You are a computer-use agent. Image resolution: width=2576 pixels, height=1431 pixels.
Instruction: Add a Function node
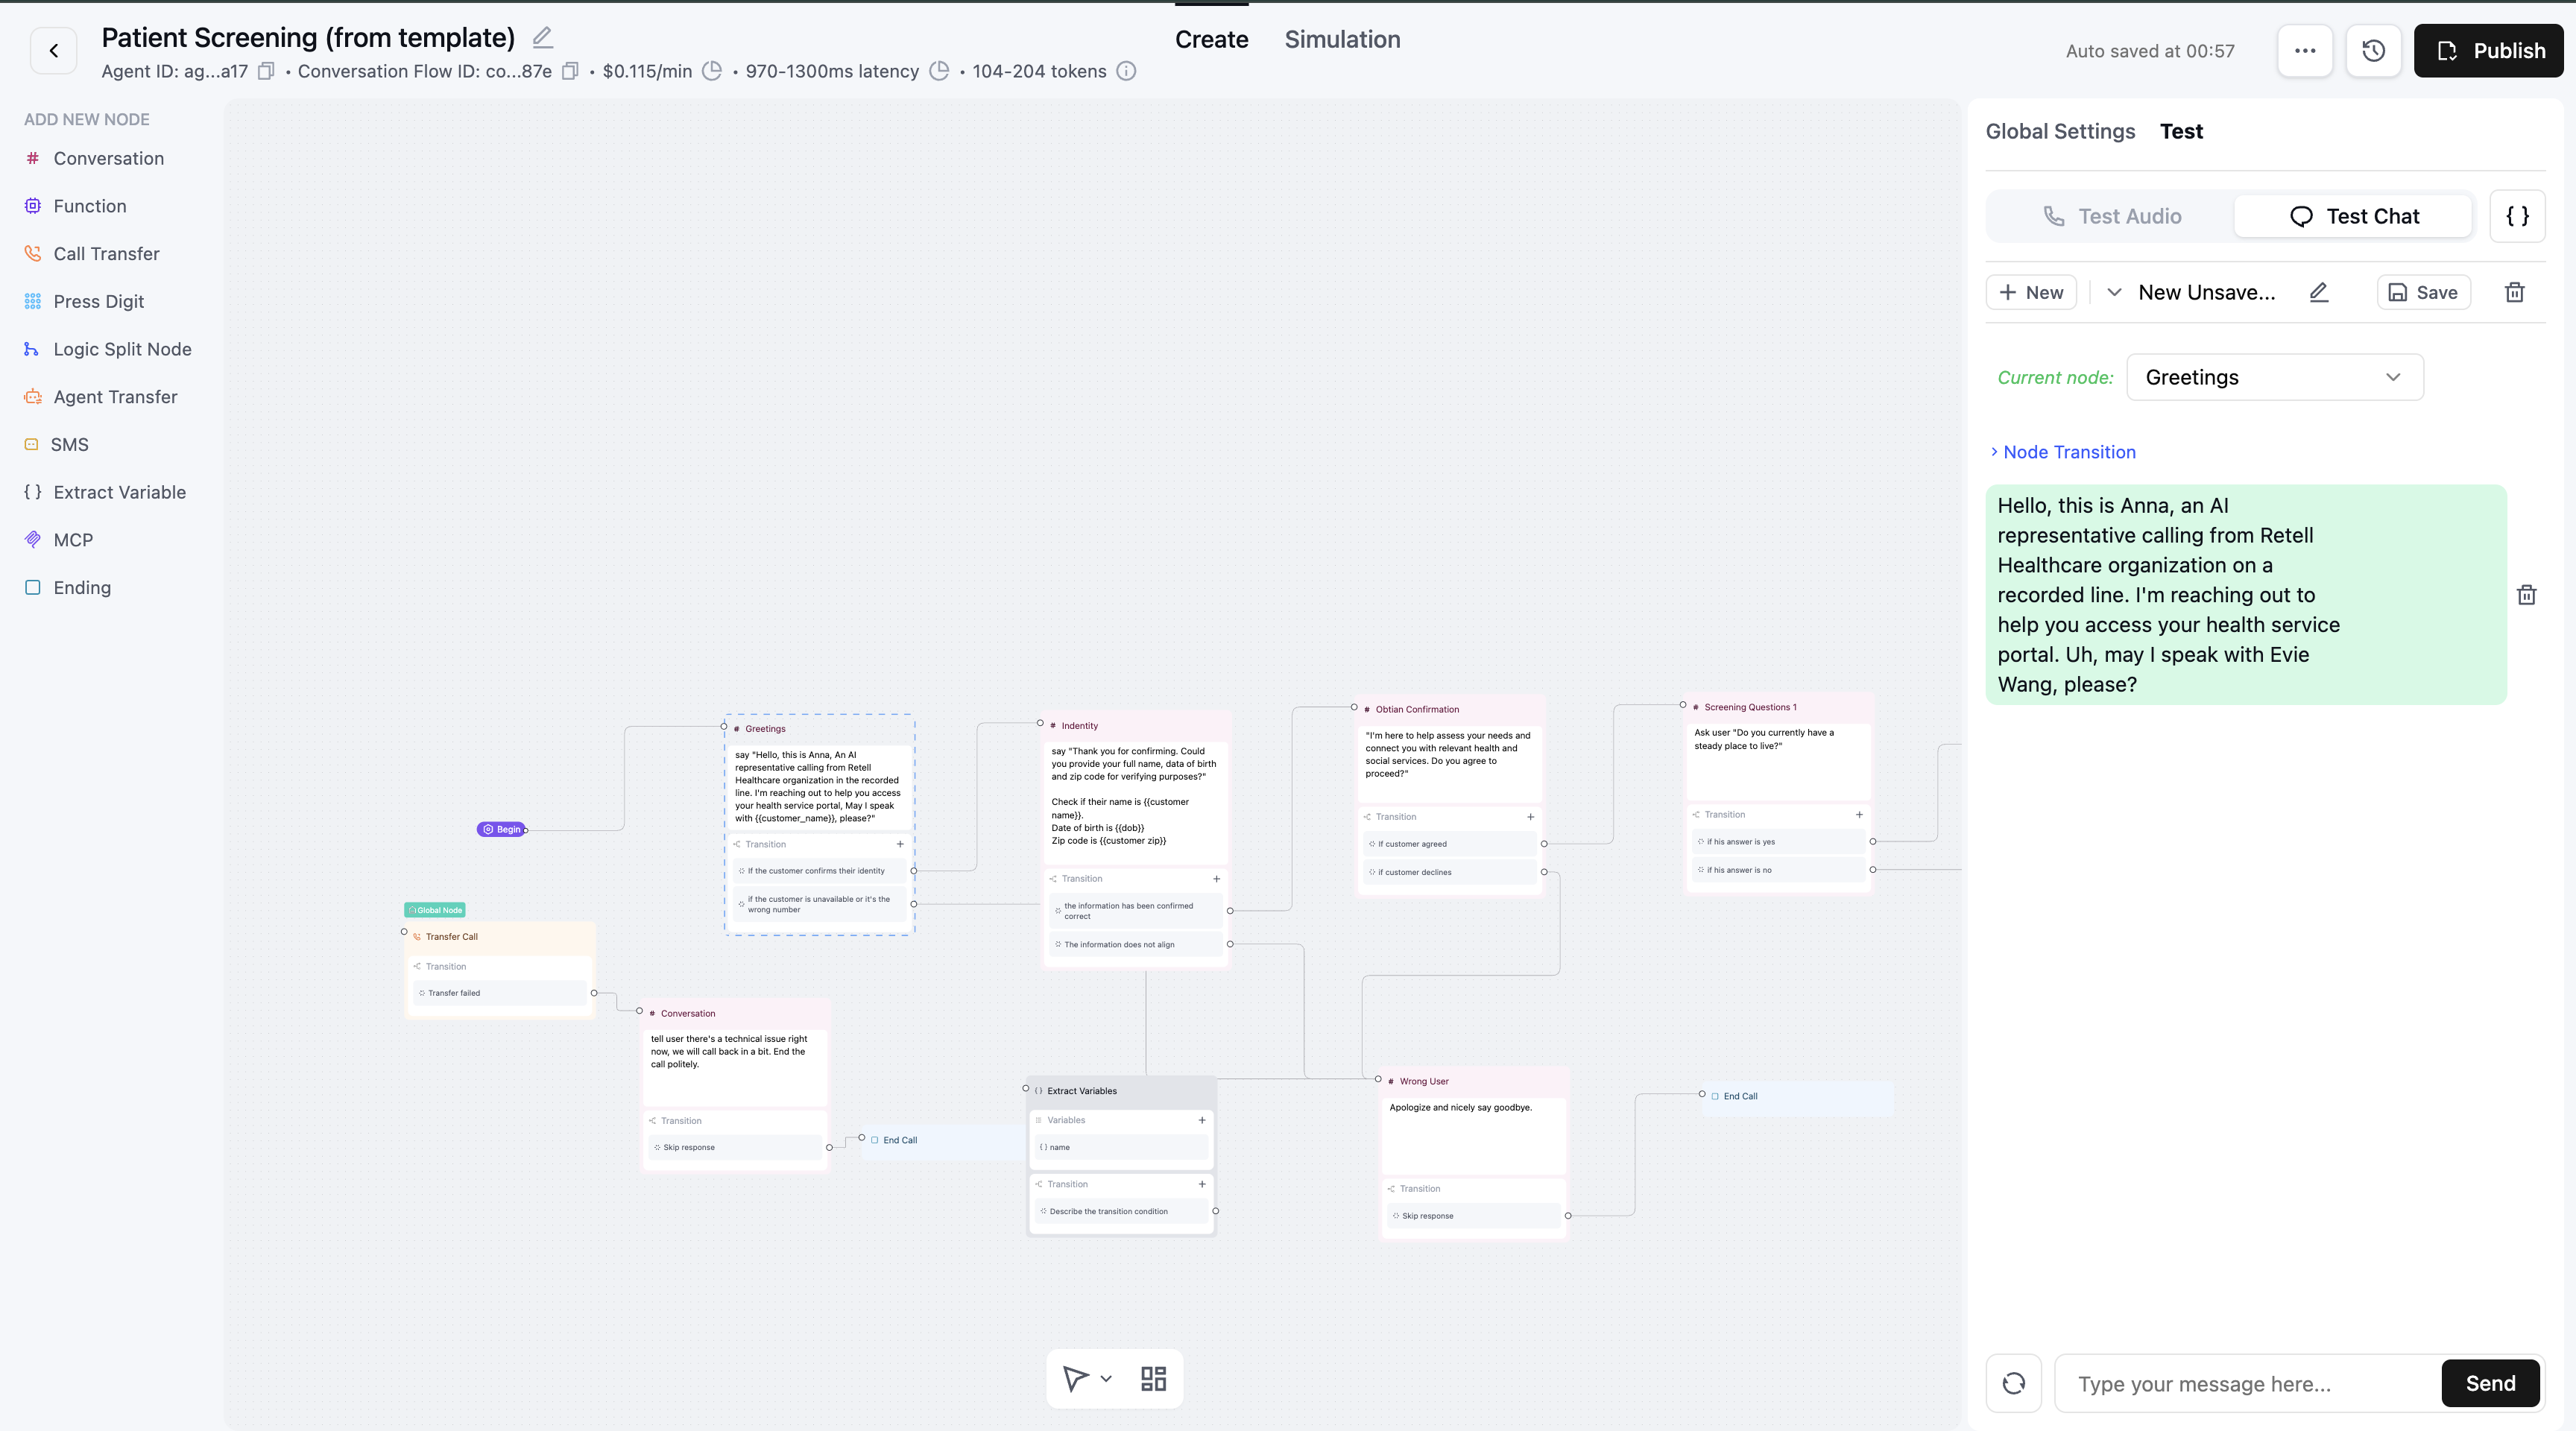[x=75, y=206]
